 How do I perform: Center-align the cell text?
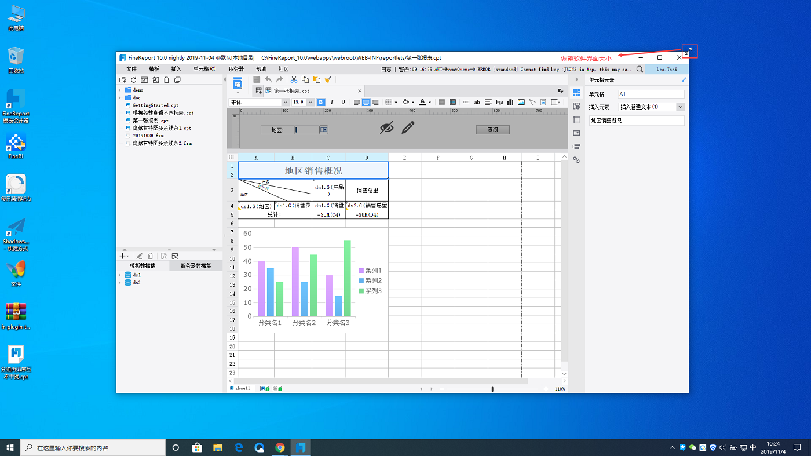tap(366, 102)
